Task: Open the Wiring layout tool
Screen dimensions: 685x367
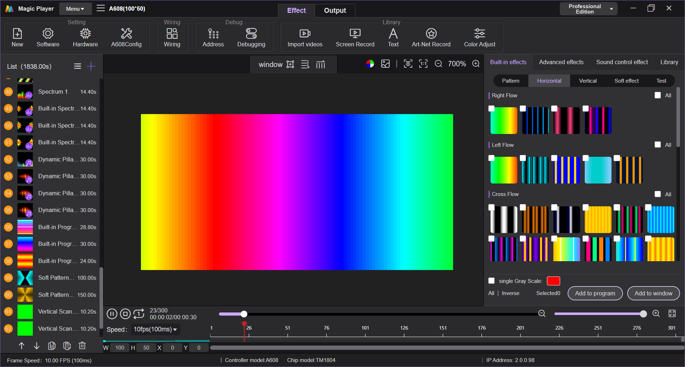Action: pyautogui.click(x=172, y=37)
